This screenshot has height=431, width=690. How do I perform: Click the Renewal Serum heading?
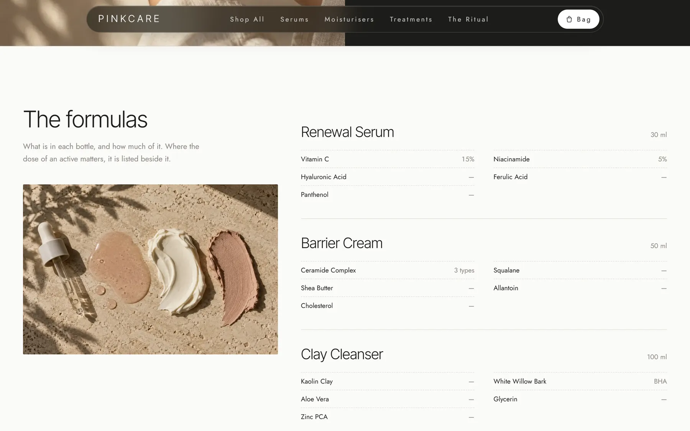tap(347, 132)
